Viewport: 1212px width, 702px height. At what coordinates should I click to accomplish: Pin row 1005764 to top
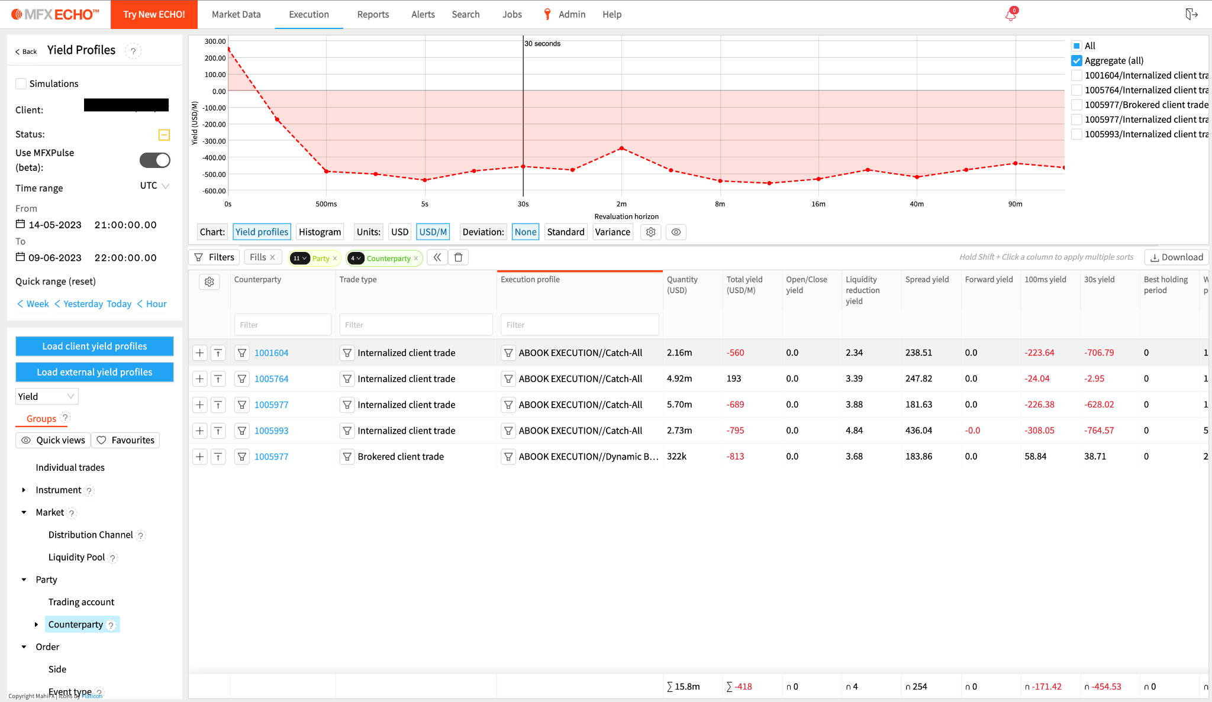point(218,379)
